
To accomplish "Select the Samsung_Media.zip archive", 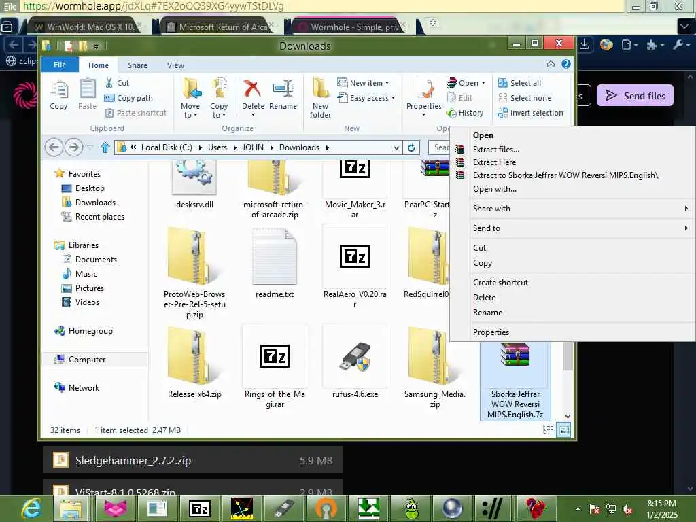I will [434, 367].
